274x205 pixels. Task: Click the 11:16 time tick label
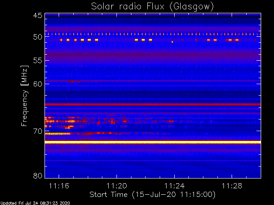[59, 186]
